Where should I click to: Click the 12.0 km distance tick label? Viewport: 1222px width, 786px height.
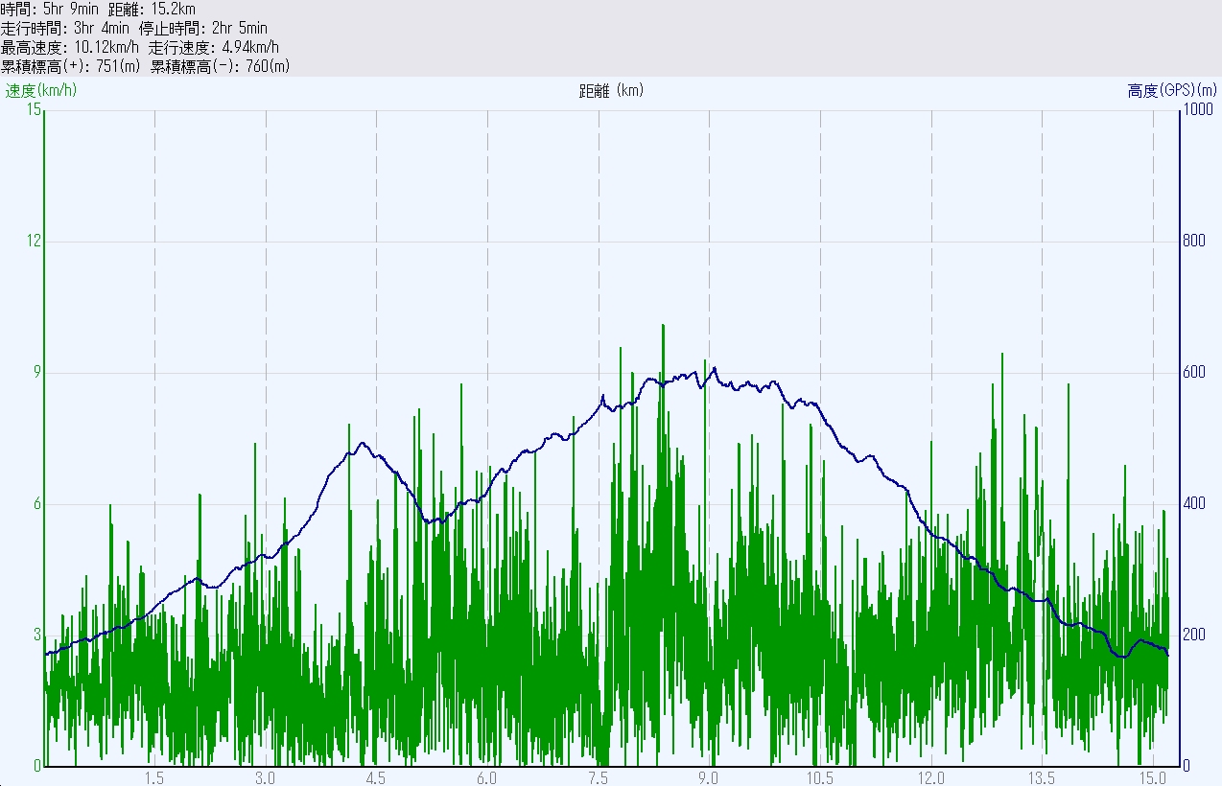click(x=931, y=776)
